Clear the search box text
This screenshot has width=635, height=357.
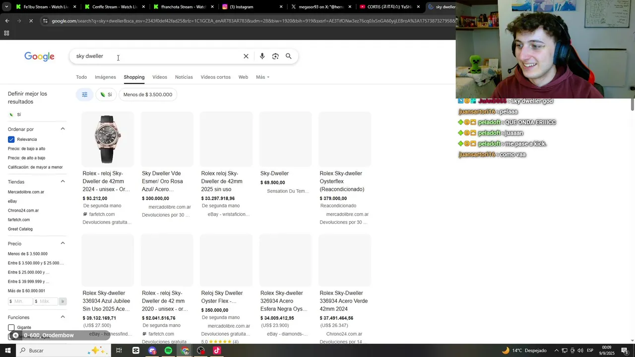click(246, 56)
